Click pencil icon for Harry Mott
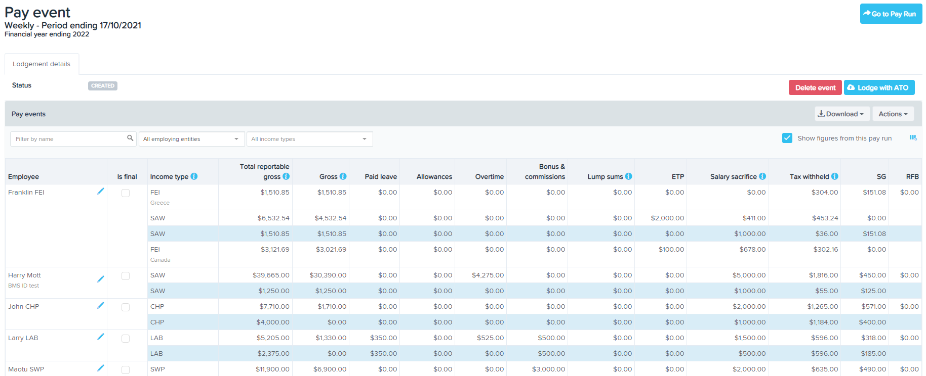Viewport: 926px width, 376px height. tap(101, 279)
